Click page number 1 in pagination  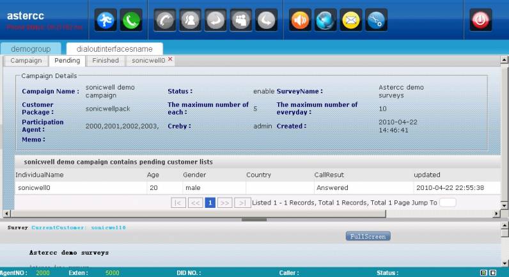coord(210,203)
